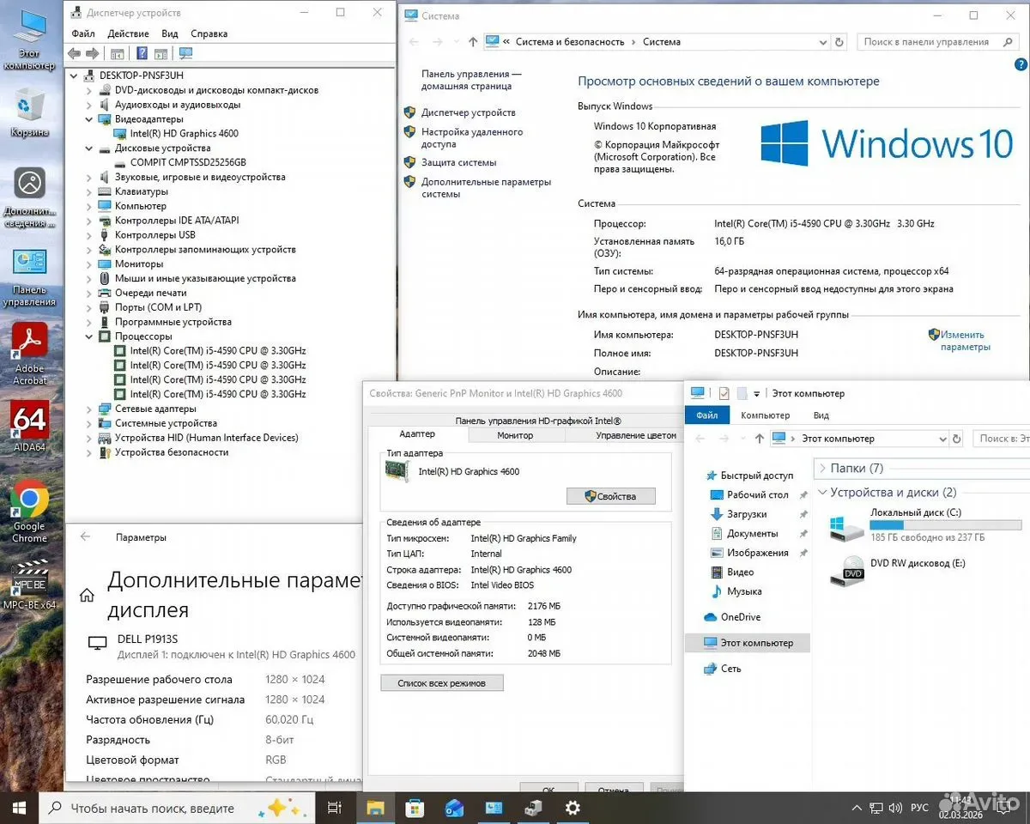Collapse DESKTOP-PNSF3UH root node
Image resolution: width=1030 pixels, height=824 pixels.
tap(75, 76)
